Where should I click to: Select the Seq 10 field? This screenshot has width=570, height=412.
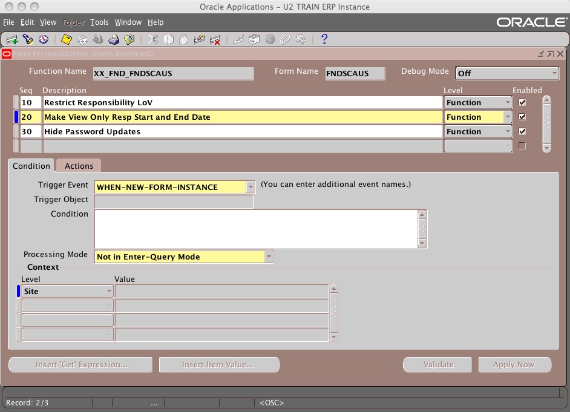coord(31,102)
